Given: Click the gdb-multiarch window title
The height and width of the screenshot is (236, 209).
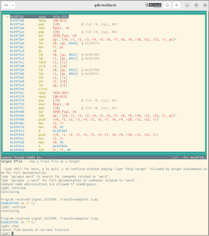Looking at the screenshot, I should pyautogui.click(x=104, y=5).
